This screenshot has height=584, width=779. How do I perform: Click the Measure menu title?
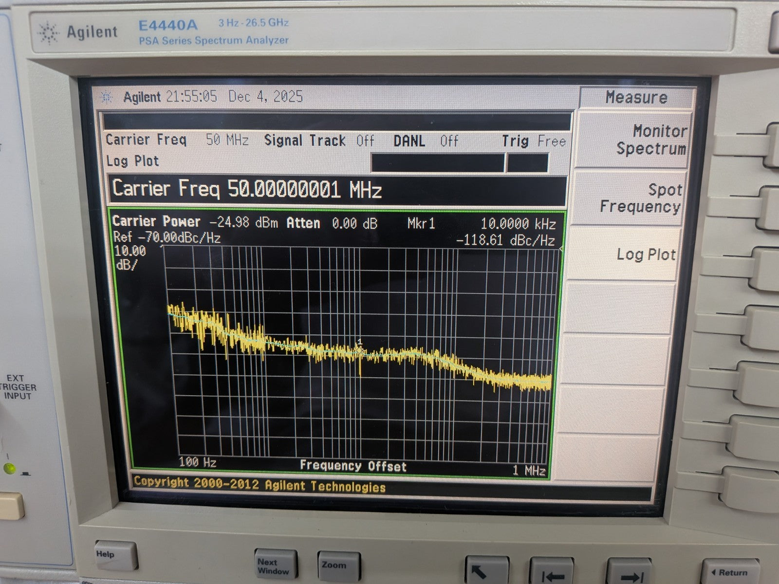click(x=636, y=97)
